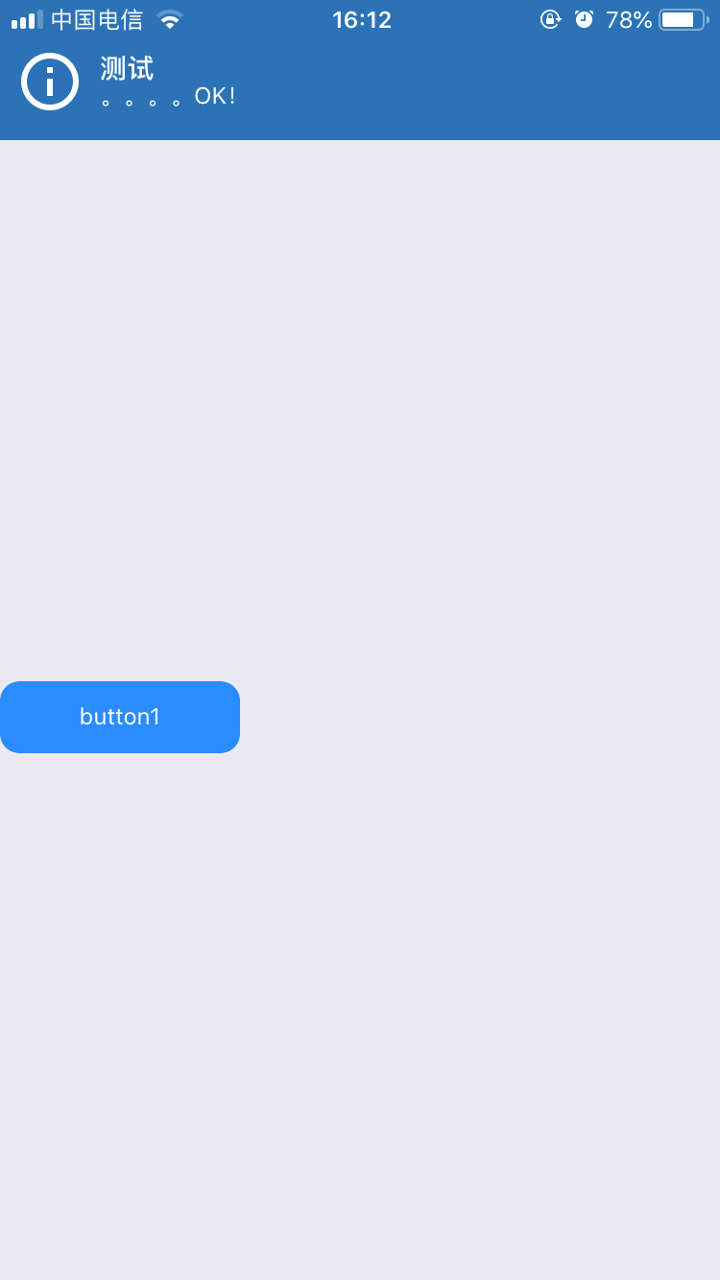Tap the "。。。。OK!" notification message
The height and width of the screenshot is (1280, 720).
click(x=168, y=97)
